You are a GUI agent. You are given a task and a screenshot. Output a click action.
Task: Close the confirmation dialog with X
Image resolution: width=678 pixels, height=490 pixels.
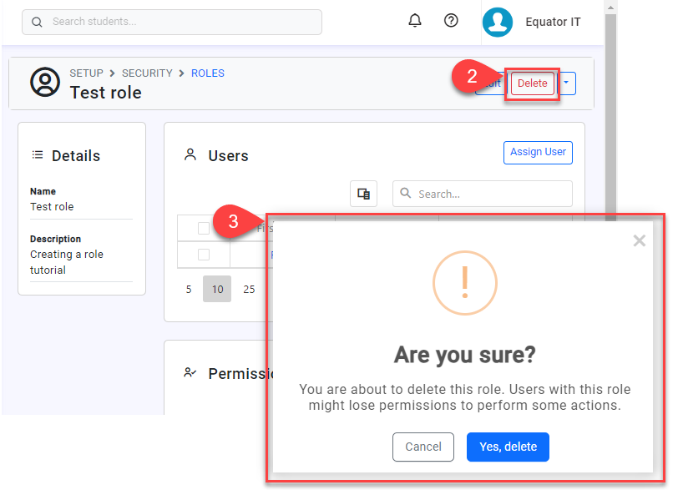point(639,241)
